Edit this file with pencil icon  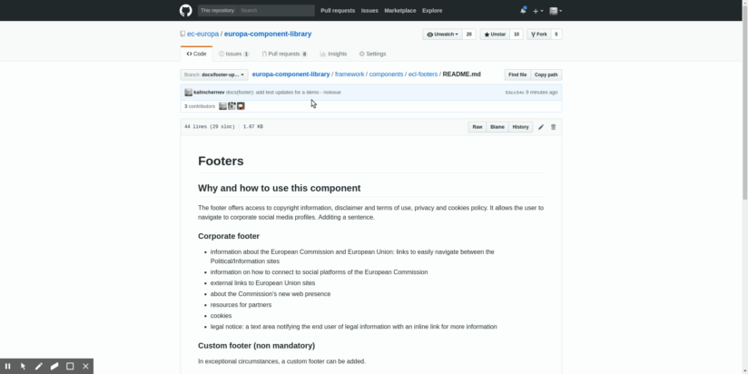coord(541,127)
